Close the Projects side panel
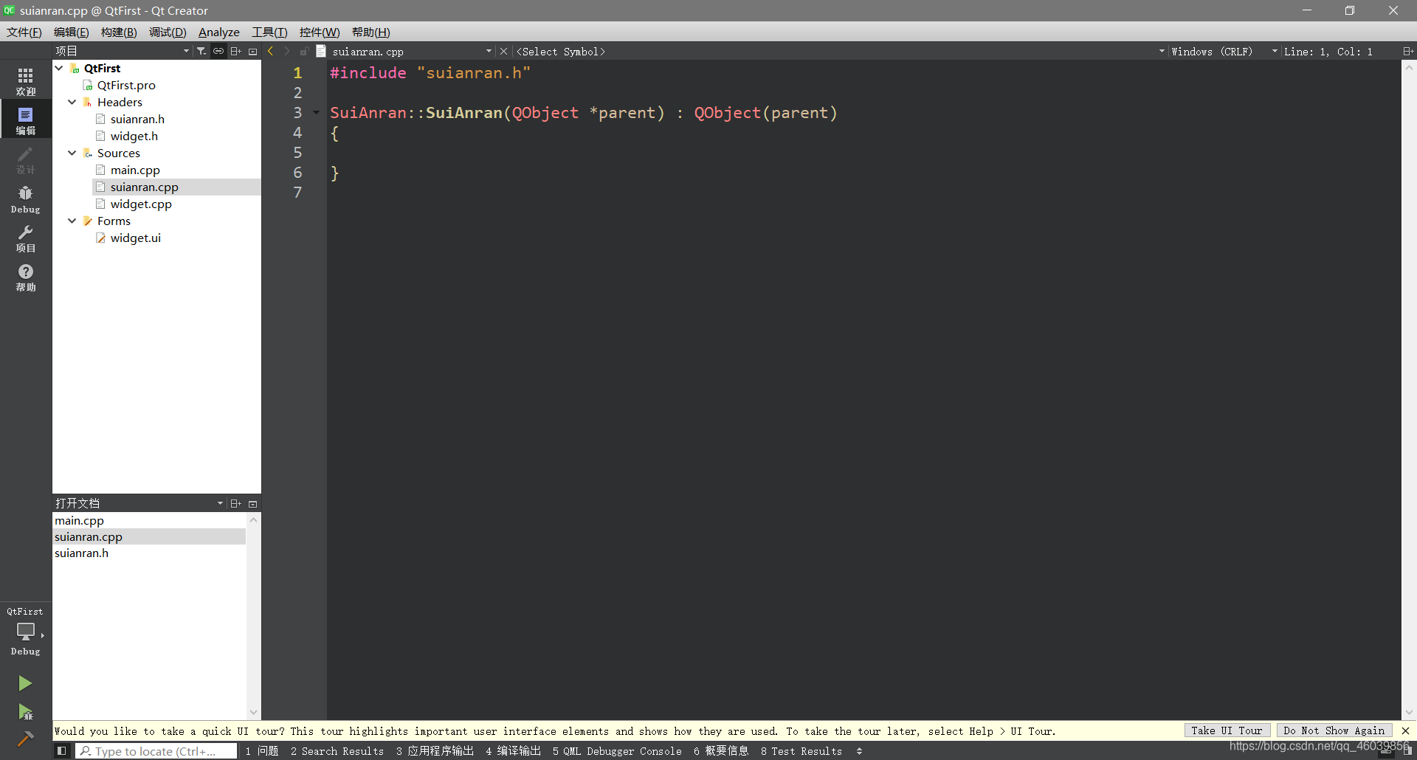The height and width of the screenshot is (760, 1417). click(x=253, y=51)
